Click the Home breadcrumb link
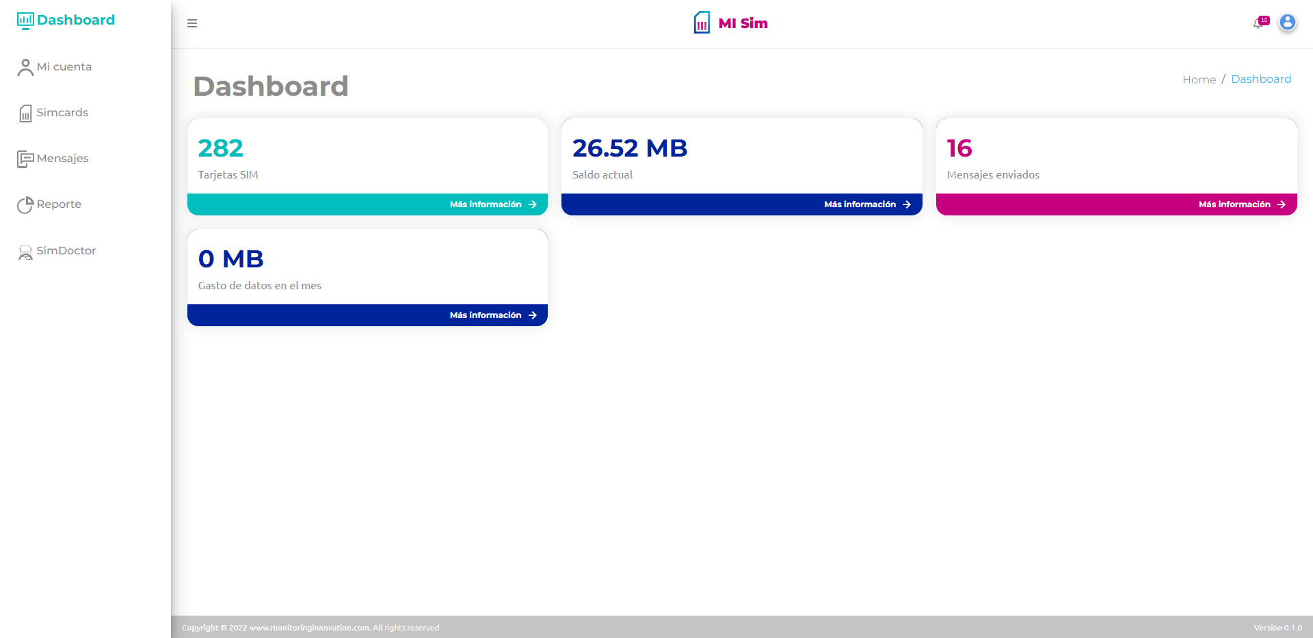 click(1199, 79)
